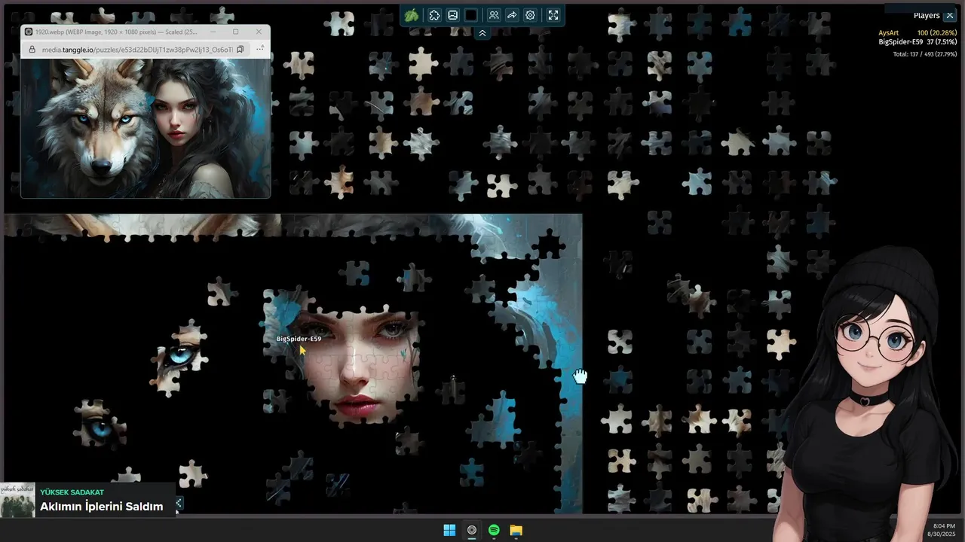Close the Players panel
Viewport: 965px width, 542px height.
point(949,15)
